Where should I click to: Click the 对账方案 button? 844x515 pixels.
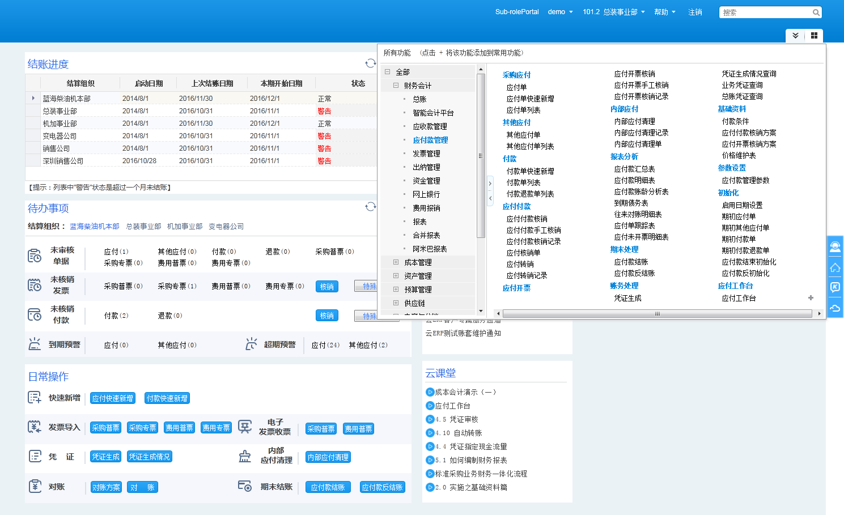tap(106, 487)
